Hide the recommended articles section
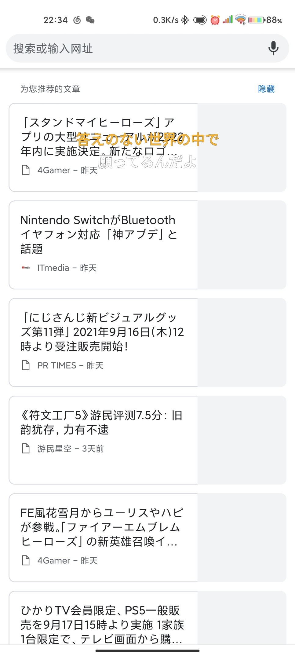This screenshot has height=656, width=295. (x=266, y=89)
